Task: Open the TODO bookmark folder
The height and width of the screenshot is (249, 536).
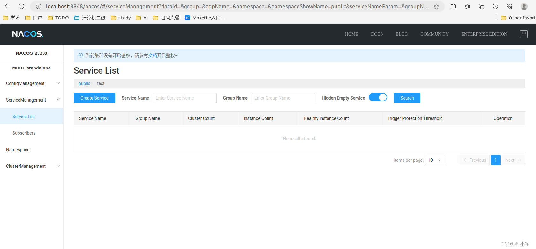Action: click(58, 18)
